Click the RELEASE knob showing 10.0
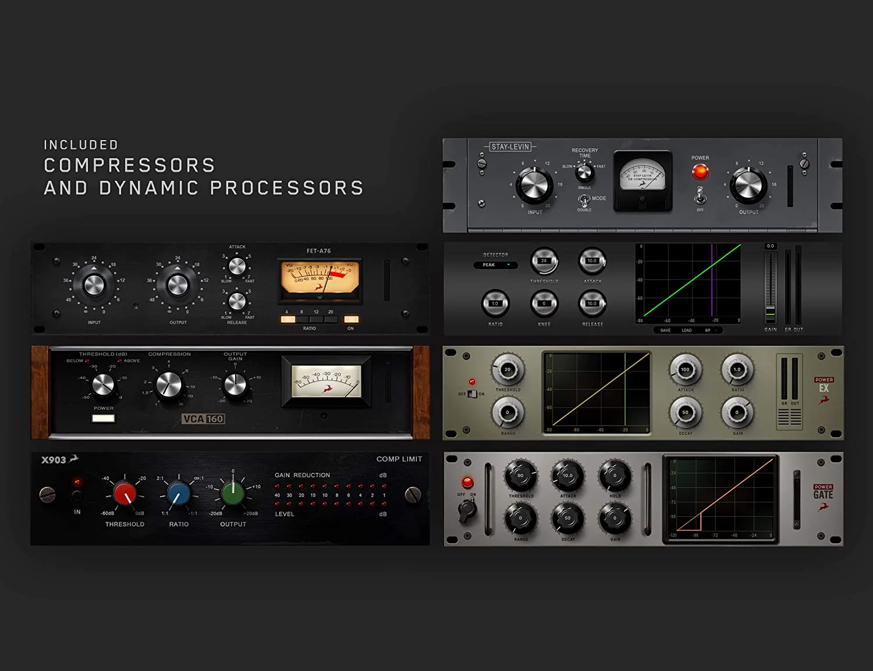This screenshot has width=873, height=671. (x=592, y=304)
